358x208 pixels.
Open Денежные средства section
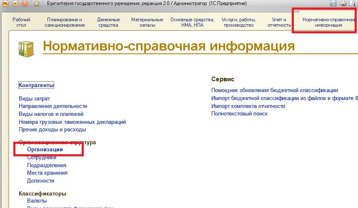[x=108, y=23]
